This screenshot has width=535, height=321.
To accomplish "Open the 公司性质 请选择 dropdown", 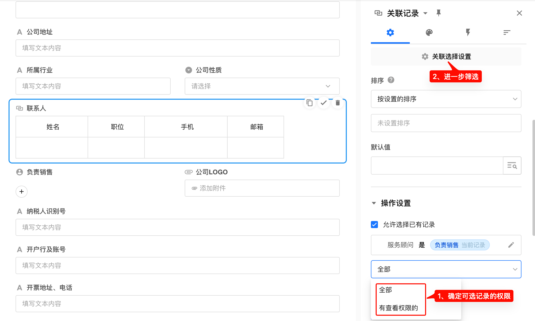I will 262,86.
